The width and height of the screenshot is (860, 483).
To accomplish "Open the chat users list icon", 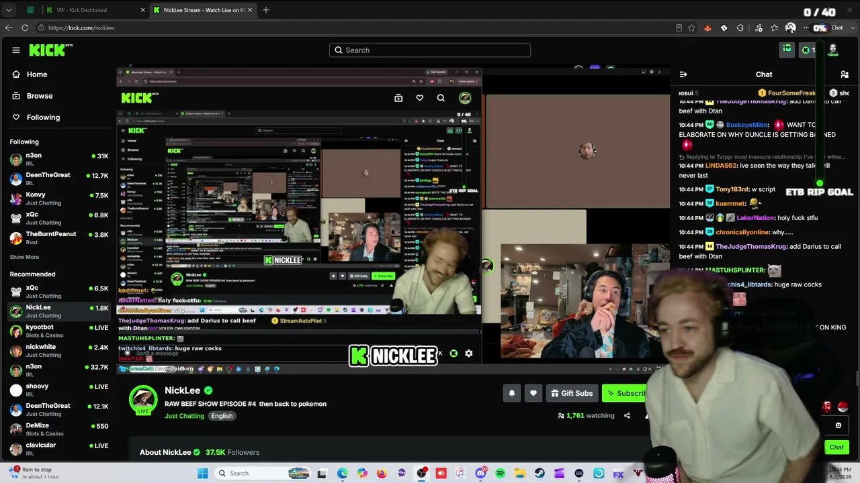I will pyautogui.click(x=845, y=74).
